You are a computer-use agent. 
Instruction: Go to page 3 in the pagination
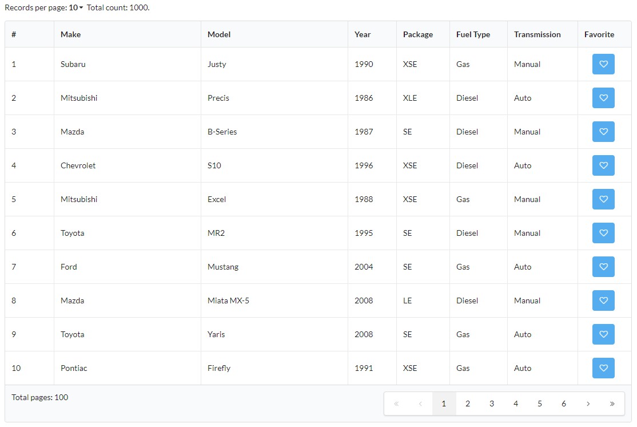[492, 404]
